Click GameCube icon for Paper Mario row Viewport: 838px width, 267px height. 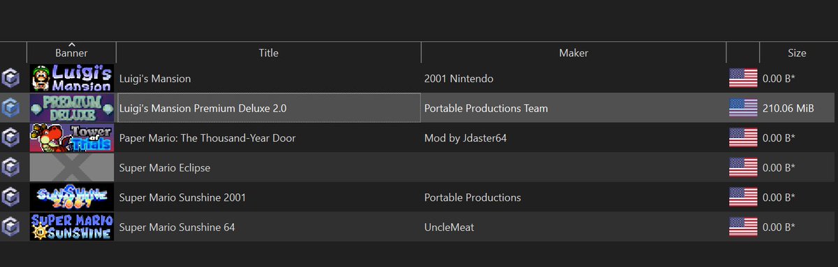pyautogui.click(x=10, y=138)
